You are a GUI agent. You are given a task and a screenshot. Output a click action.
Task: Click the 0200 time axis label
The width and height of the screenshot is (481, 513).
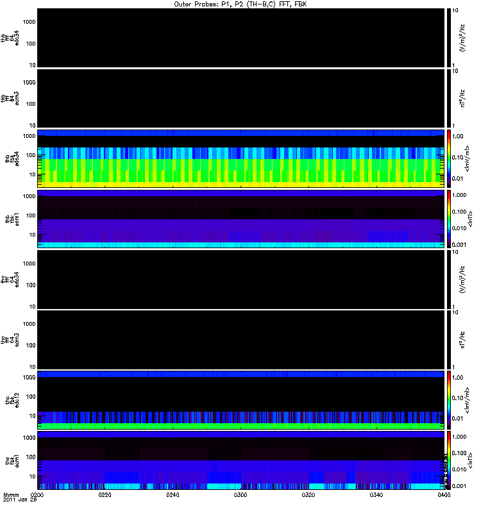pyautogui.click(x=37, y=494)
